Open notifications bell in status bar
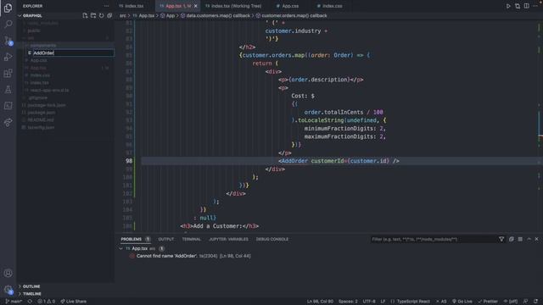Image resolution: width=543 pixels, height=305 pixels. tap(535, 302)
